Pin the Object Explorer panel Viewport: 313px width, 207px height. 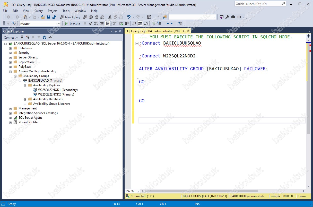tap(116, 31)
